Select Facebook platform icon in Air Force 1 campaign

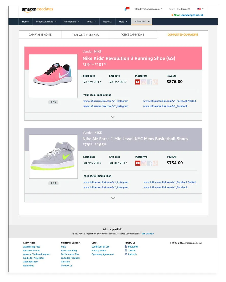click(x=150, y=163)
